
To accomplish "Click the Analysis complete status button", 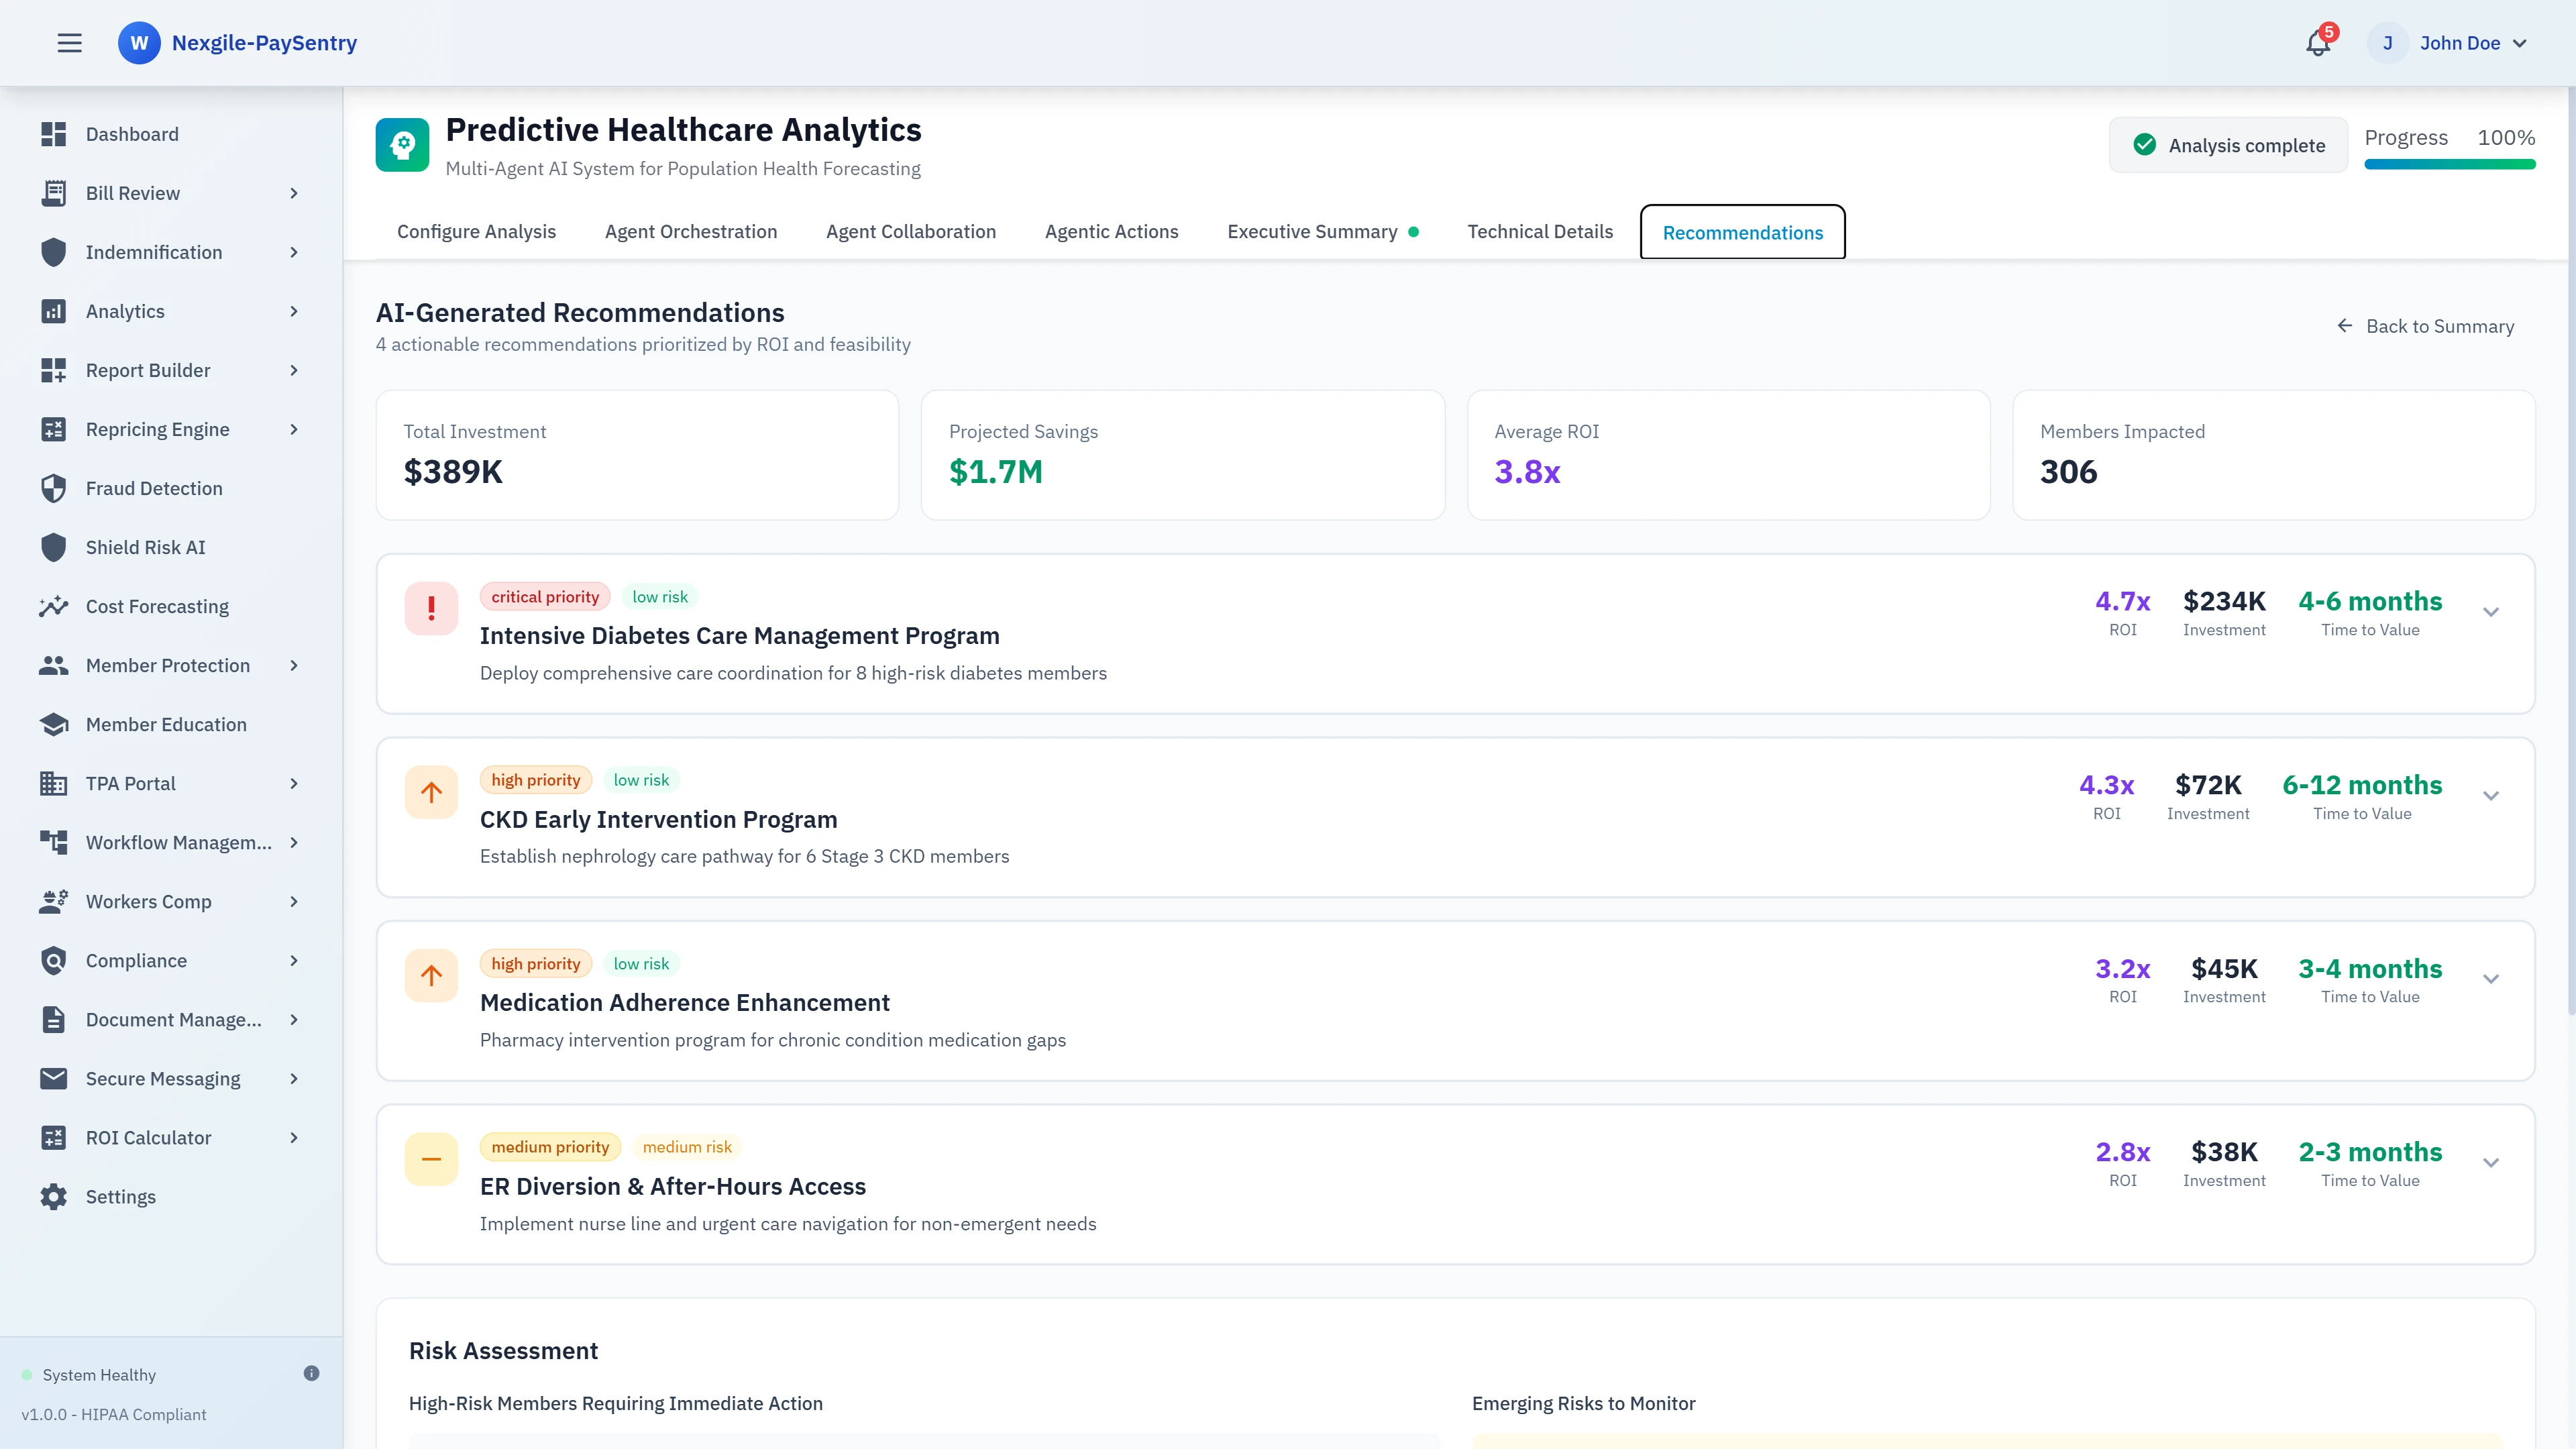I will tap(2228, 144).
